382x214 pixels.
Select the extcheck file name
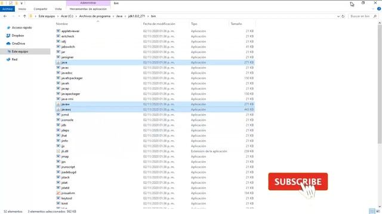point(67,36)
